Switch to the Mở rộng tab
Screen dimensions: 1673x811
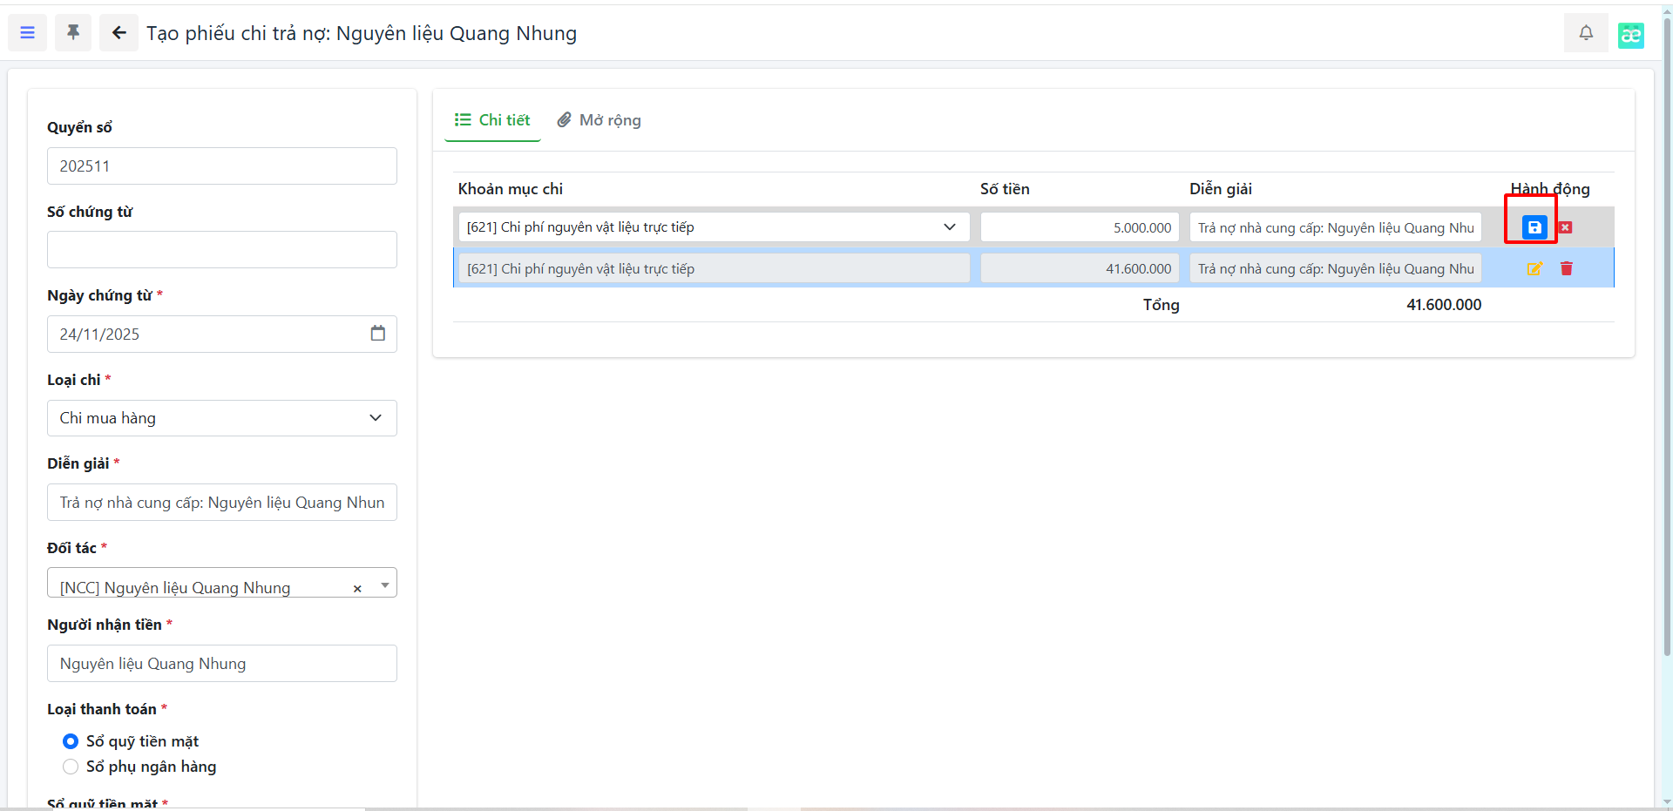tap(599, 120)
